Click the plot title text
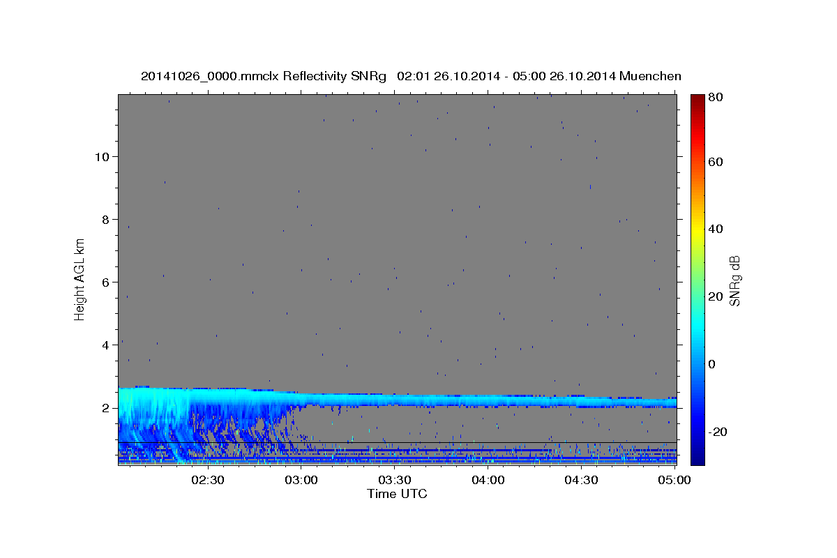The image size is (837, 558). click(x=411, y=76)
